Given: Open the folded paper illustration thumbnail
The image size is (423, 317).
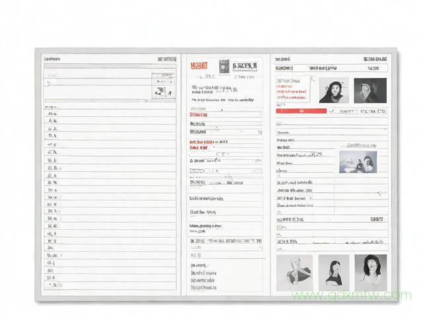Looking at the screenshot, I should 294,271.
